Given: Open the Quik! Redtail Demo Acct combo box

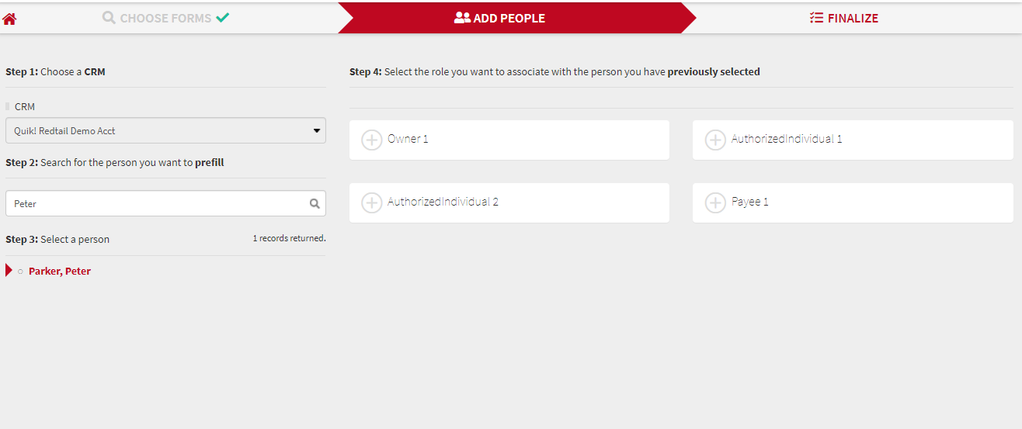Looking at the screenshot, I should pos(165,130).
